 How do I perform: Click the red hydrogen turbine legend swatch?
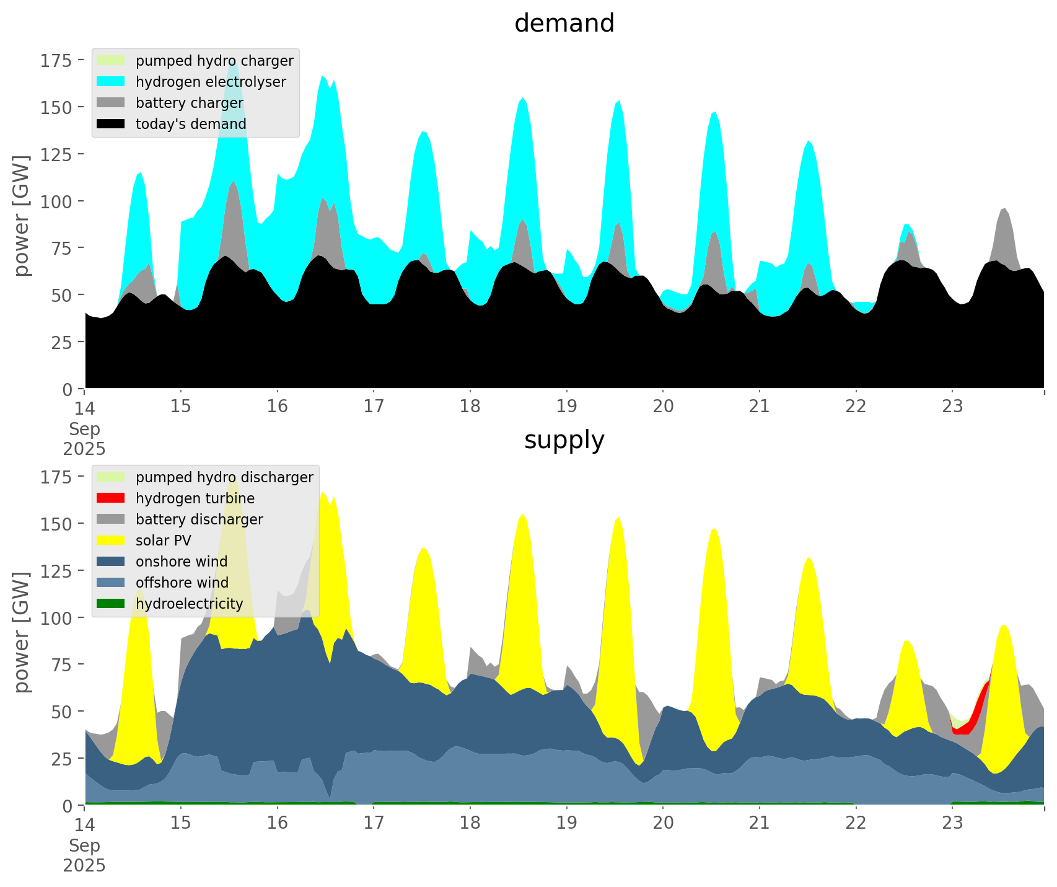110,498
